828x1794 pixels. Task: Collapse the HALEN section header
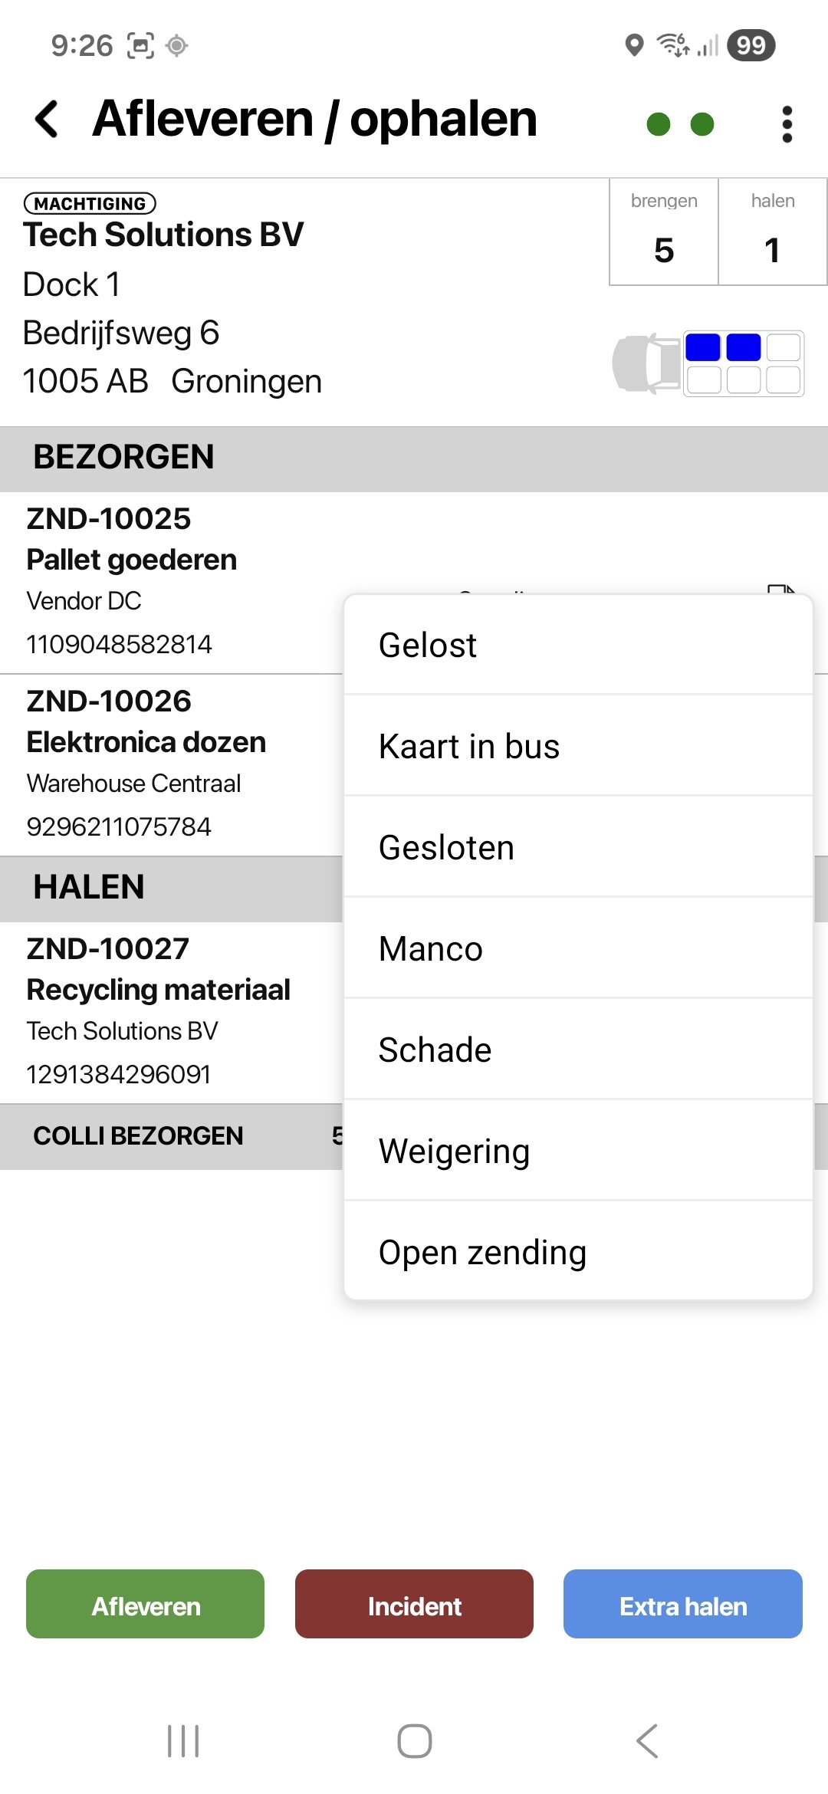[88, 887]
